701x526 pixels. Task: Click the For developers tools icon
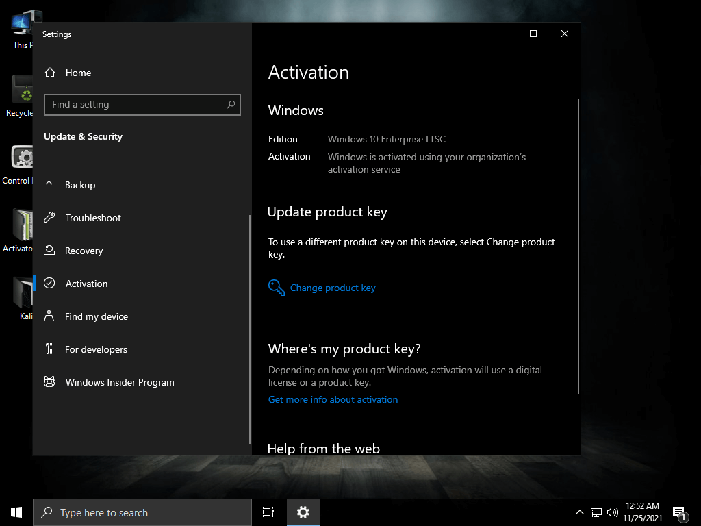(49, 349)
